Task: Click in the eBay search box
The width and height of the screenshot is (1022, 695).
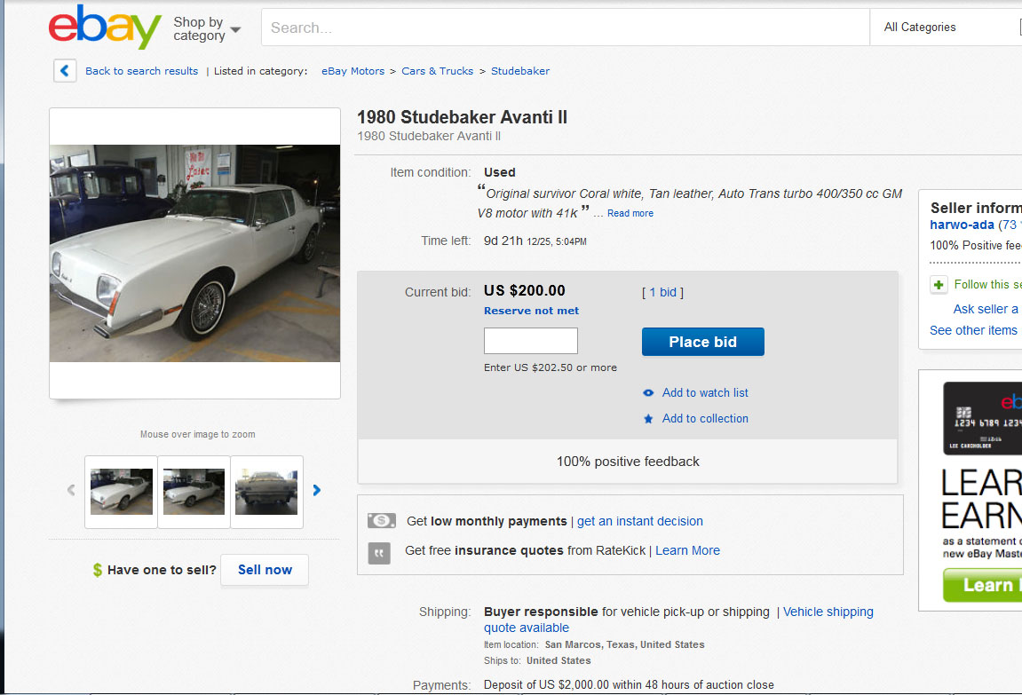Action: point(565,28)
